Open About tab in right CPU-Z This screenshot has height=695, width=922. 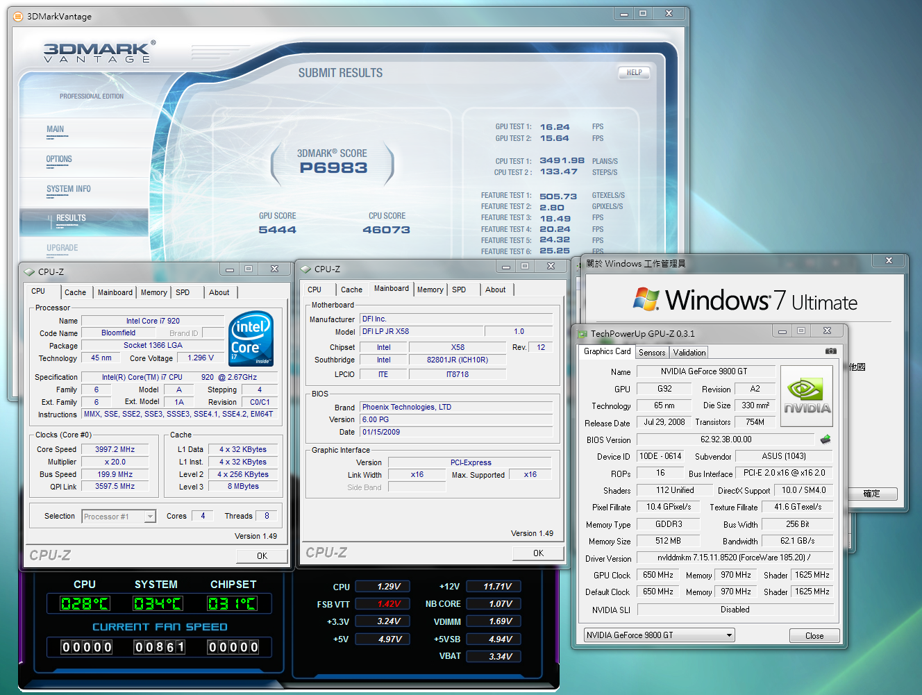coord(496,290)
